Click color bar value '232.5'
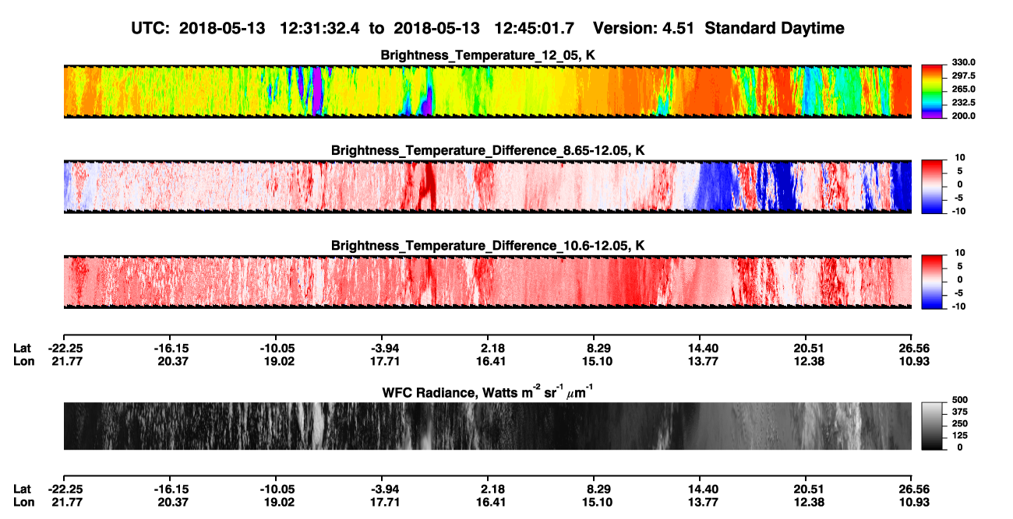 (x=964, y=102)
